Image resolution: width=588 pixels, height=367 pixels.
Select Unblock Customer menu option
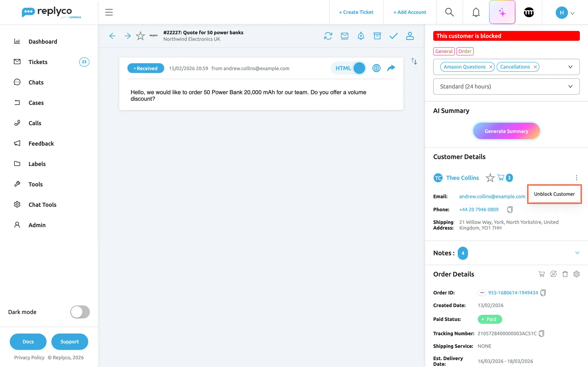[554, 194]
